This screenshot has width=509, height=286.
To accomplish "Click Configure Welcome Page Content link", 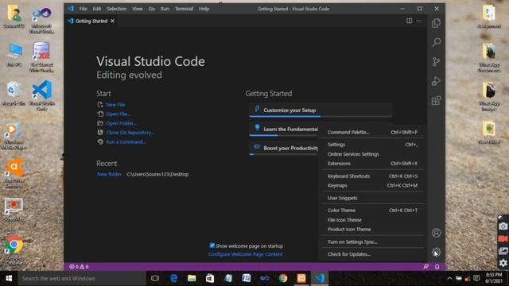I will tap(246, 254).
